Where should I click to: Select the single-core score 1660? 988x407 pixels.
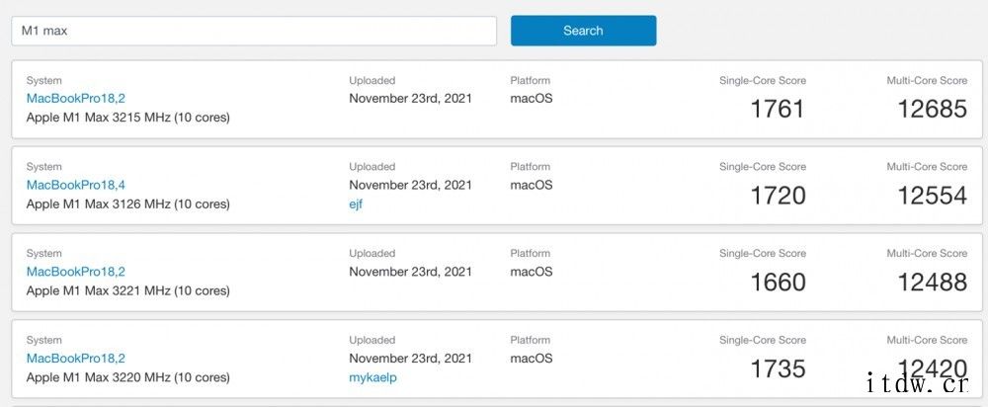click(x=778, y=282)
